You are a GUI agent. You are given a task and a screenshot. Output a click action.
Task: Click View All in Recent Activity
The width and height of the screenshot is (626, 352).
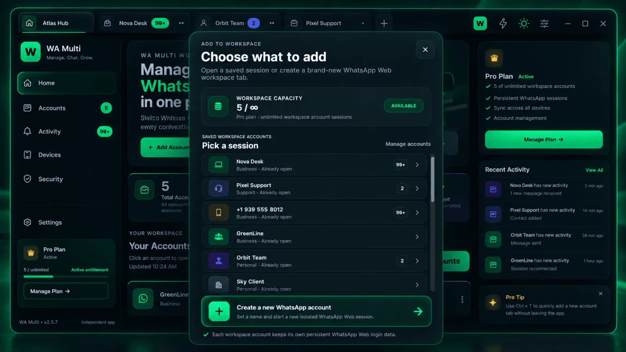click(x=594, y=170)
